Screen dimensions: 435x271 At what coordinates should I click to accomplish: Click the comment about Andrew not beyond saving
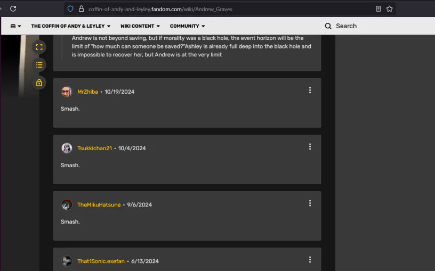[191, 46]
